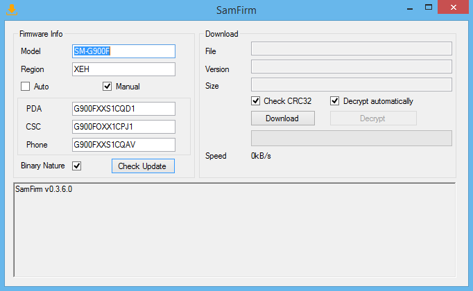The width and height of the screenshot is (473, 291).
Task: Click the SamFirm download arrow icon
Action: pos(12,10)
